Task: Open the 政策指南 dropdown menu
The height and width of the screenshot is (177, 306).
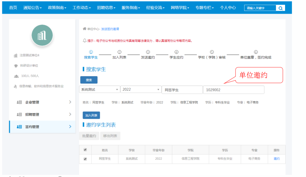Action: pyautogui.click(x=57, y=8)
